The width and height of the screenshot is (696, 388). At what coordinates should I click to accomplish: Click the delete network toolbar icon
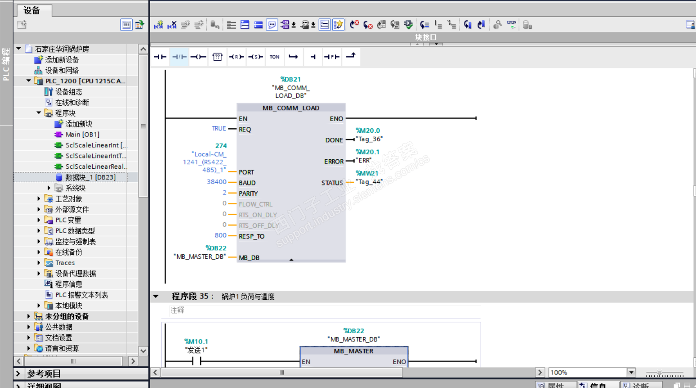[x=172, y=25]
